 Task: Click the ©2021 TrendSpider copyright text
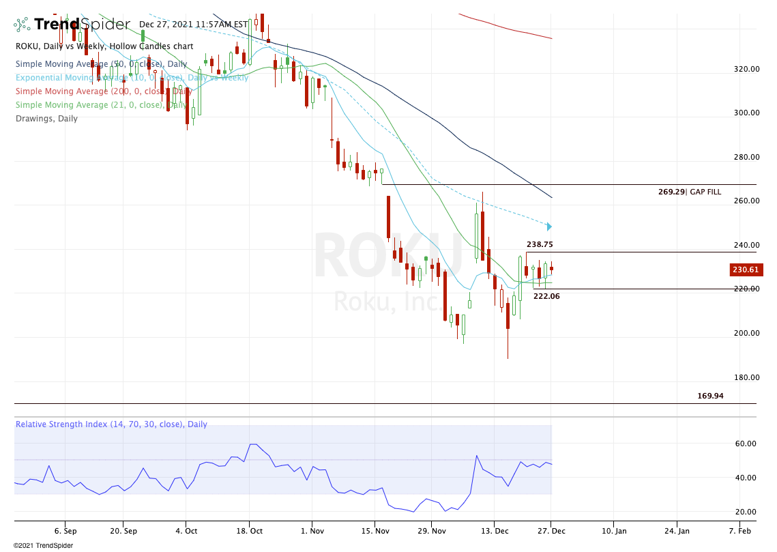tap(43, 546)
